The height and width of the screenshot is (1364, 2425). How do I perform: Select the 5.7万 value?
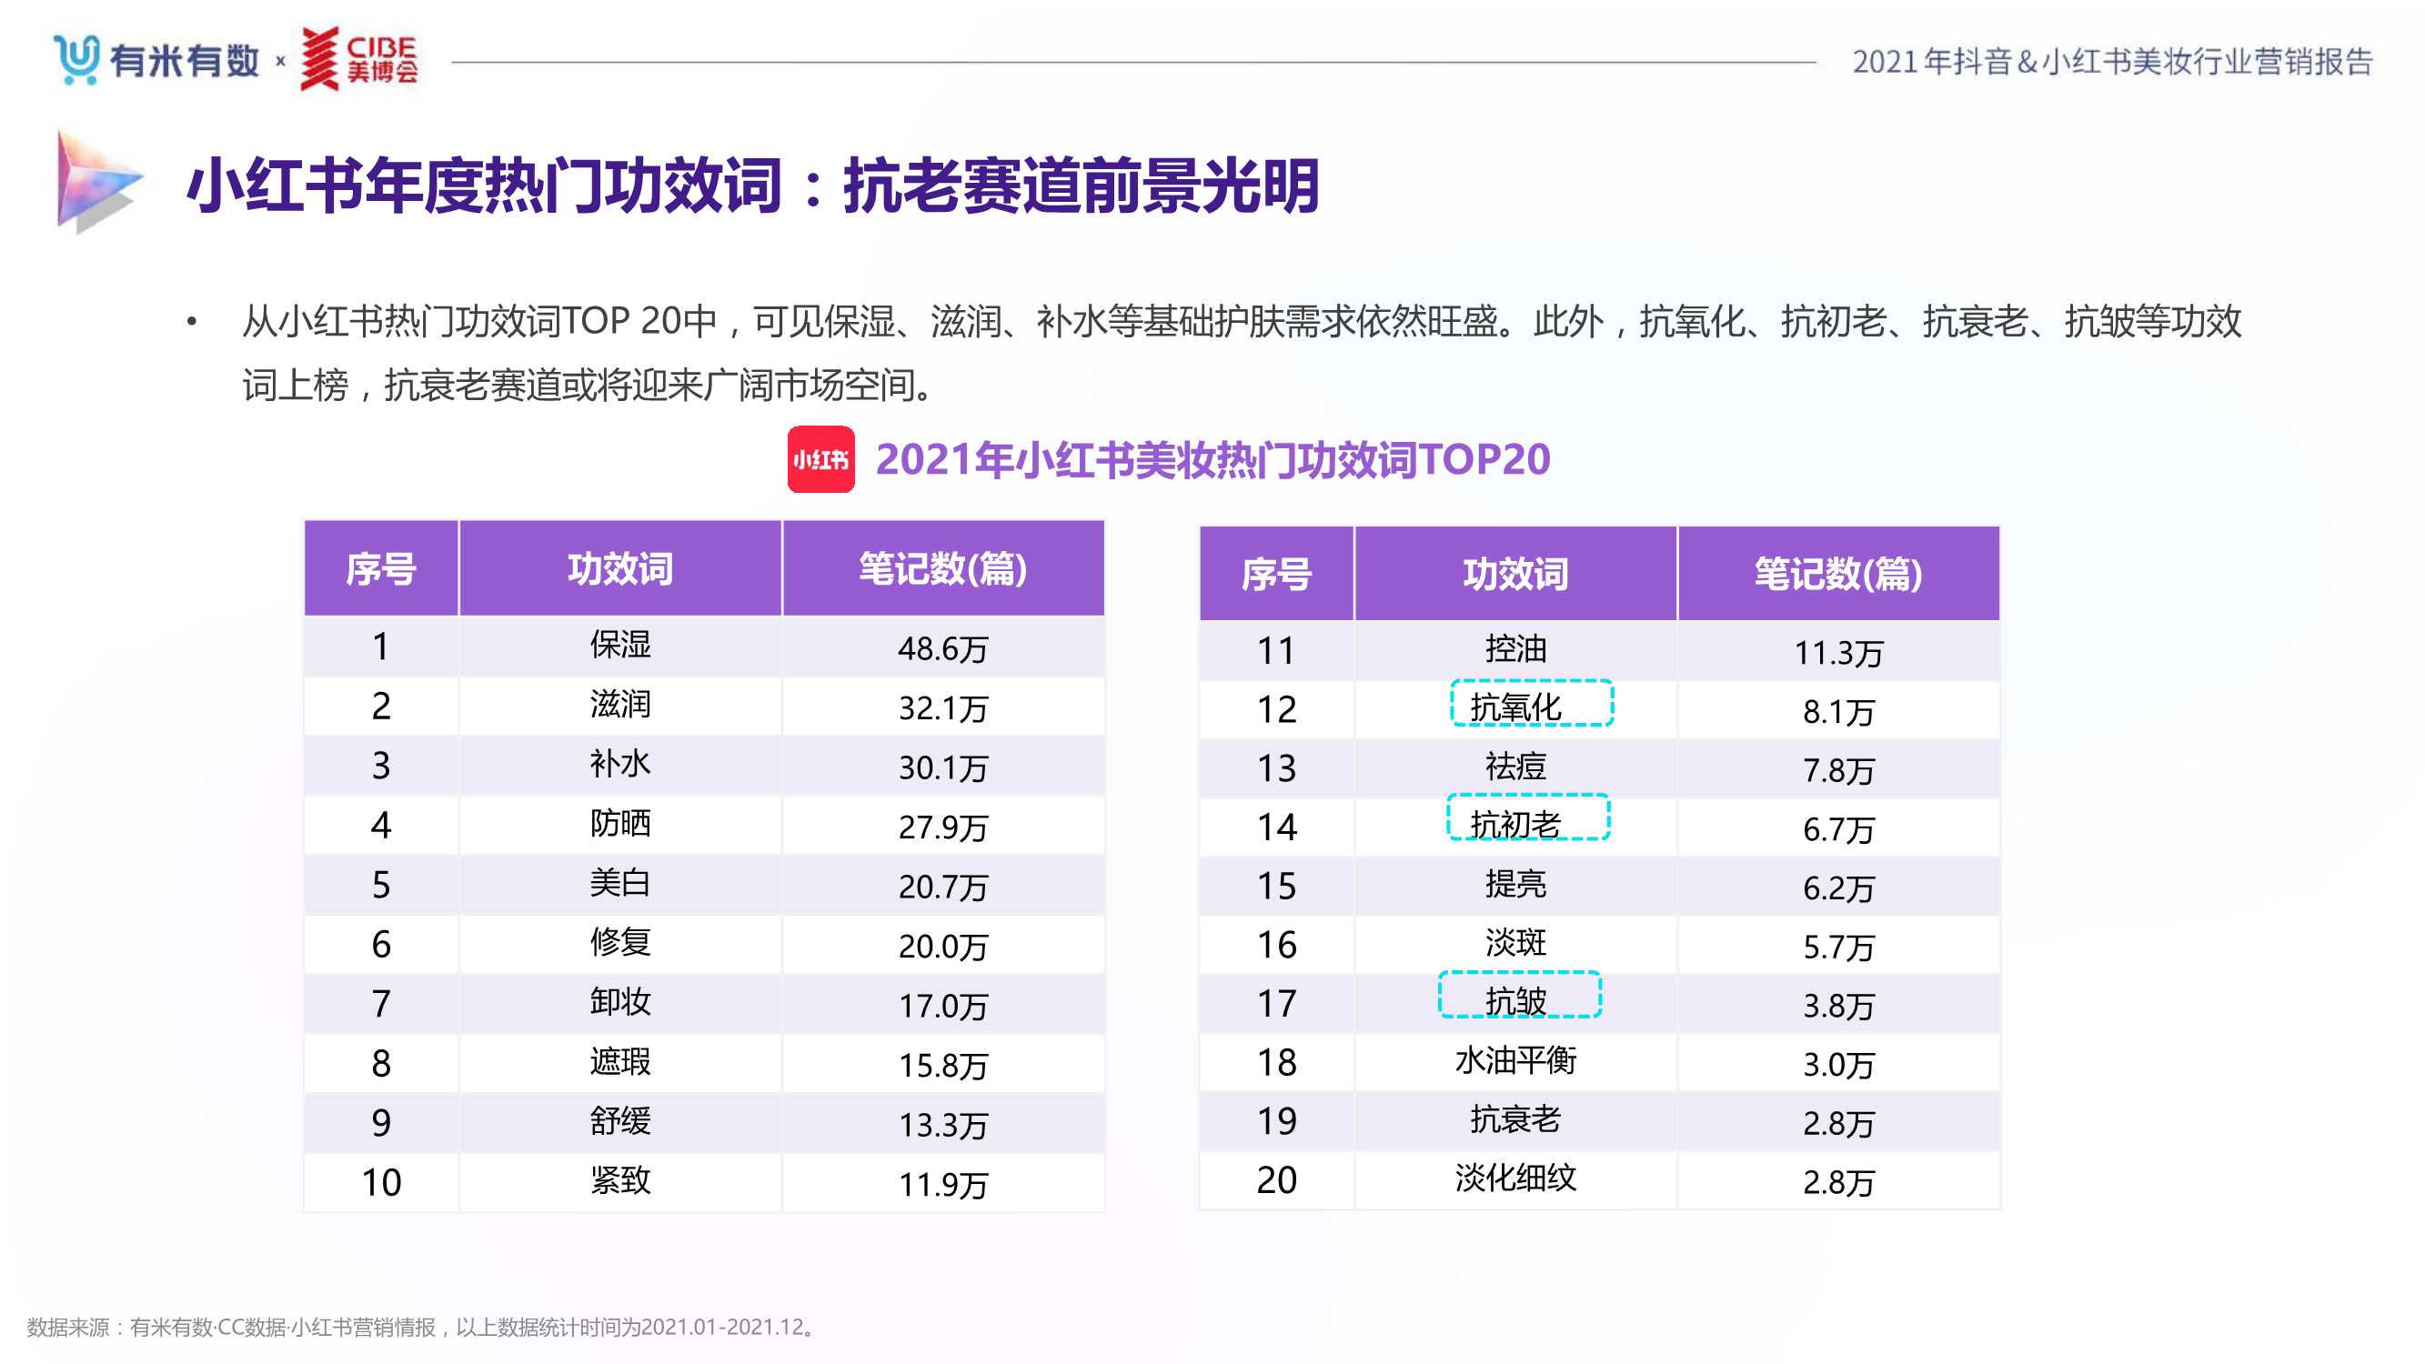1838,946
